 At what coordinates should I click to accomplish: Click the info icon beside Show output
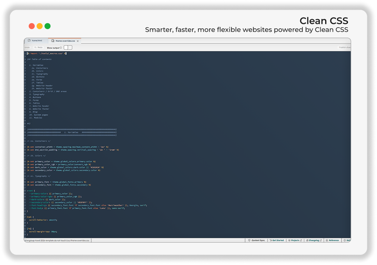click(61, 48)
